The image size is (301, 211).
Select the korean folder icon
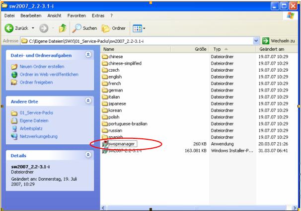click(105, 110)
